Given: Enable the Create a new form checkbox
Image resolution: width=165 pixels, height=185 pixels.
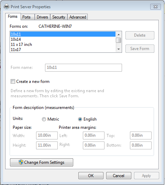Looking at the screenshot, I should tap(13, 82).
